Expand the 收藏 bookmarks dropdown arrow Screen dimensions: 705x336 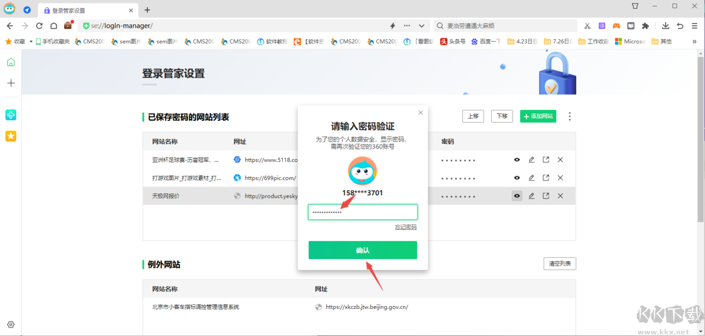(x=31, y=42)
